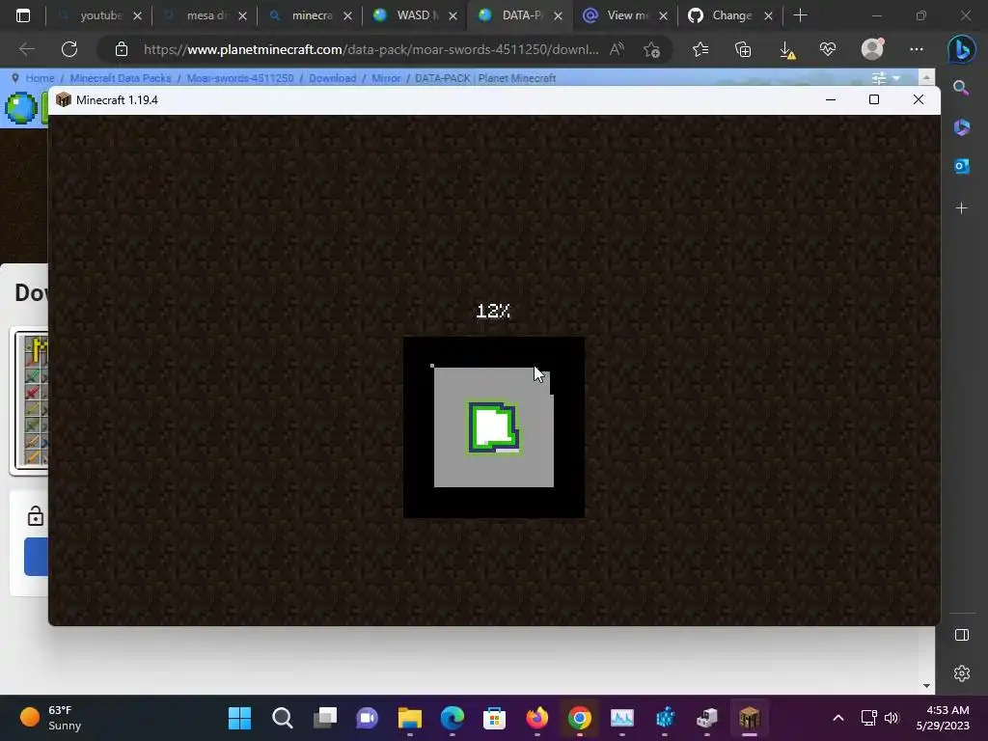Click the page scrollbar up arrow
The height and width of the screenshot is (741, 988).
(x=926, y=77)
